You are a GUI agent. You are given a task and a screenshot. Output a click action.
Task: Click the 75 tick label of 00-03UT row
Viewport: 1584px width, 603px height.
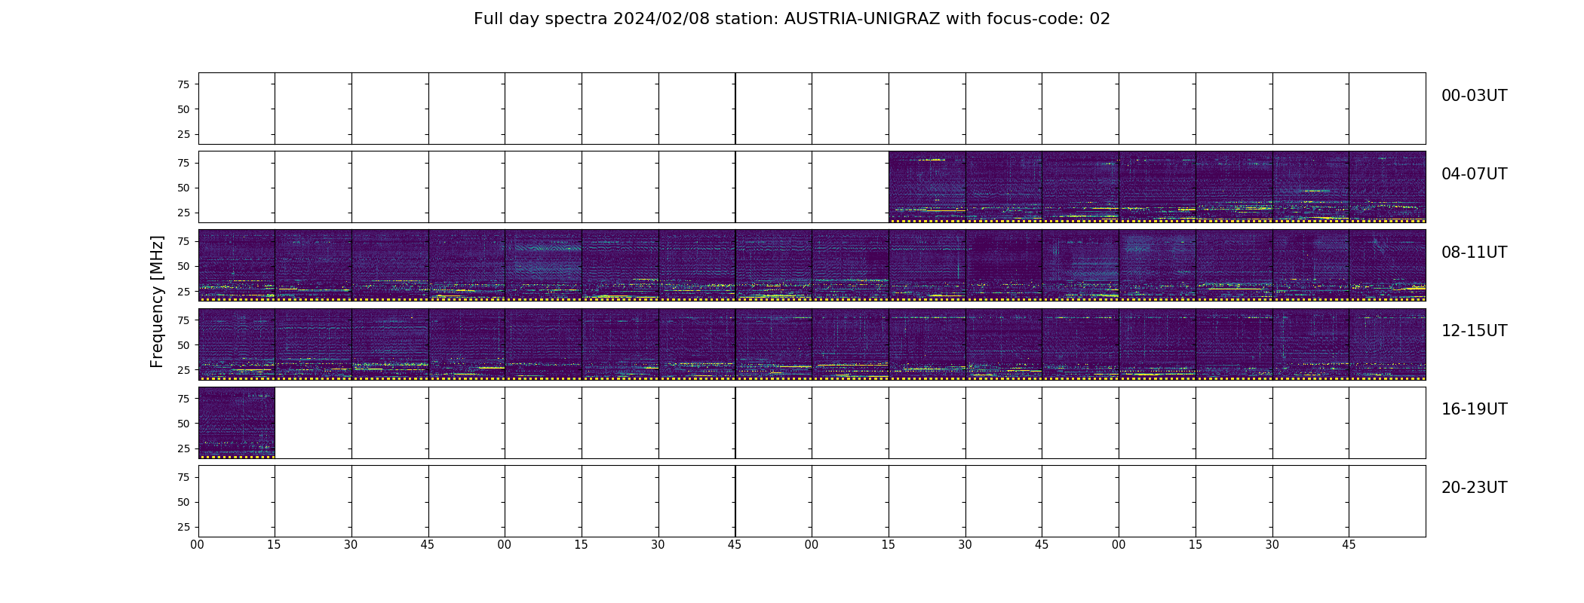click(x=183, y=84)
